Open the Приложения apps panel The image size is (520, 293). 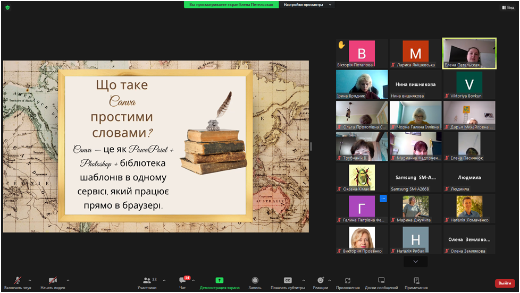pyautogui.click(x=348, y=282)
